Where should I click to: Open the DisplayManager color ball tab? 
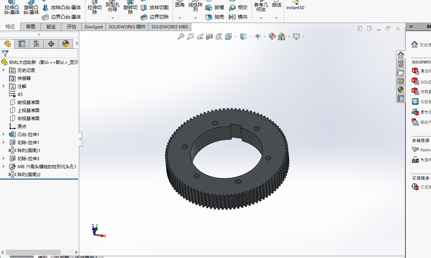pyautogui.click(x=65, y=44)
